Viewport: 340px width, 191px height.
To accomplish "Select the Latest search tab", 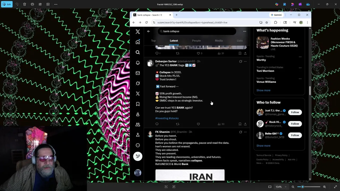I will point(174,41).
